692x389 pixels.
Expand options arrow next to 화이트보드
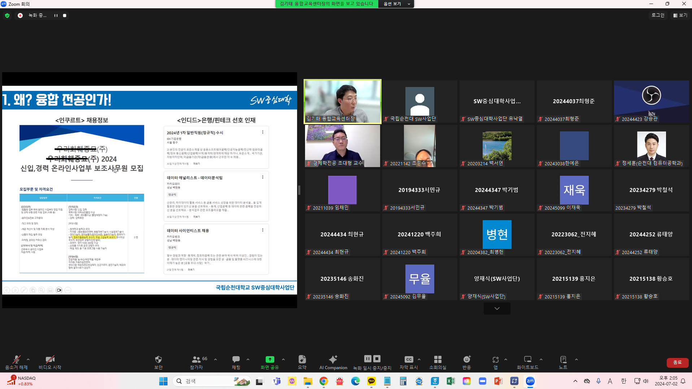click(541, 359)
